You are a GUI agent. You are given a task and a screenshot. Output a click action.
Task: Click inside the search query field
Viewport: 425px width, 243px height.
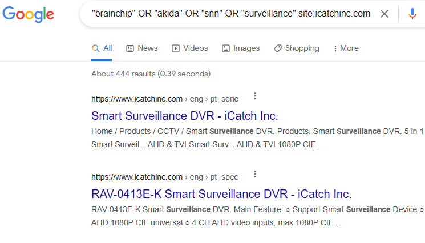pyautogui.click(x=231, y=13)
